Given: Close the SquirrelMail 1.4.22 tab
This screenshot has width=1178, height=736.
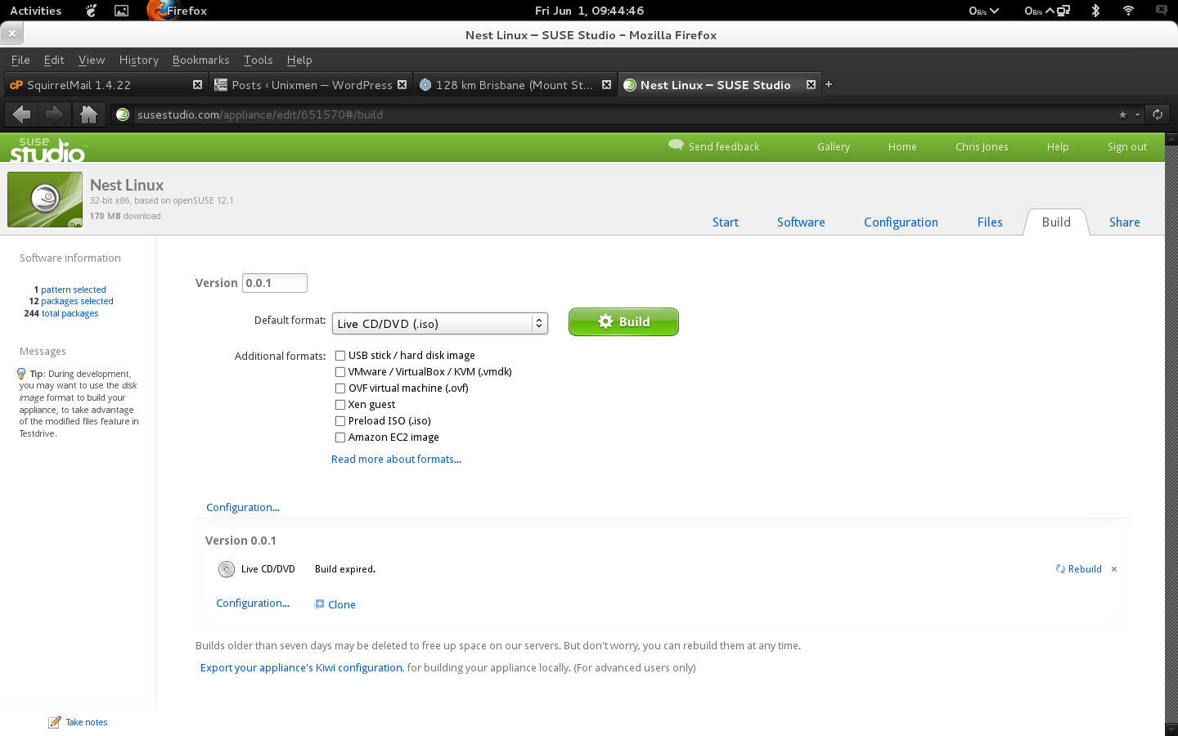Looking at the screenshot, I should tap(197, 84).
